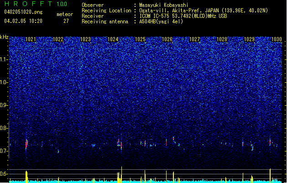
Task: Click the 1022 time marker
Action: coord(58,39)
